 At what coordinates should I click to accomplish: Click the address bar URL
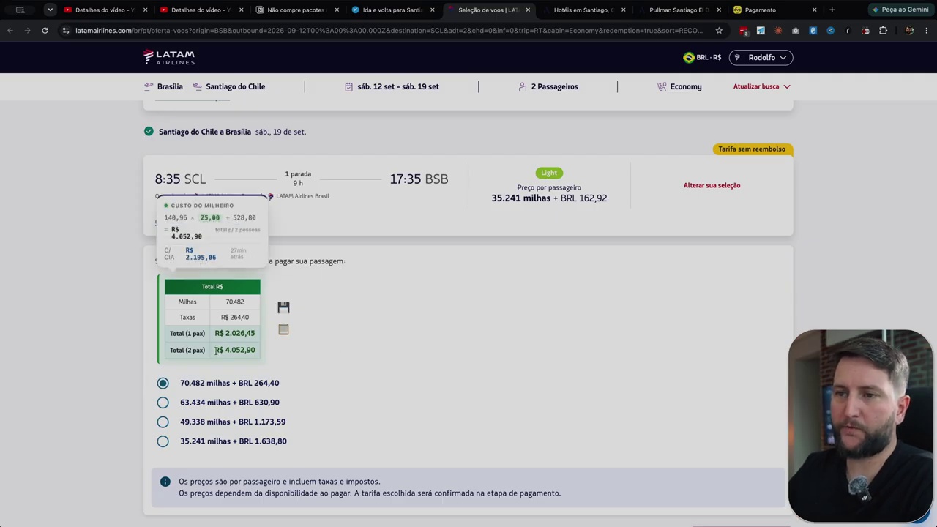pos(388,31)
